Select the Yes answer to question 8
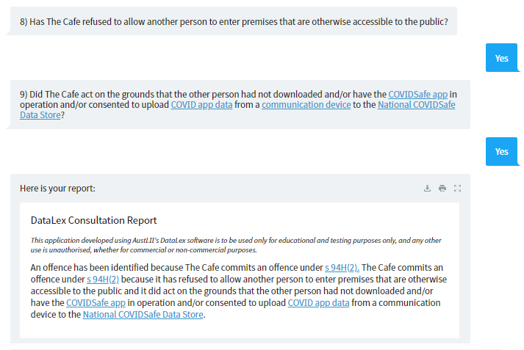The image size is (524, 350). click(x=502, y=58)
